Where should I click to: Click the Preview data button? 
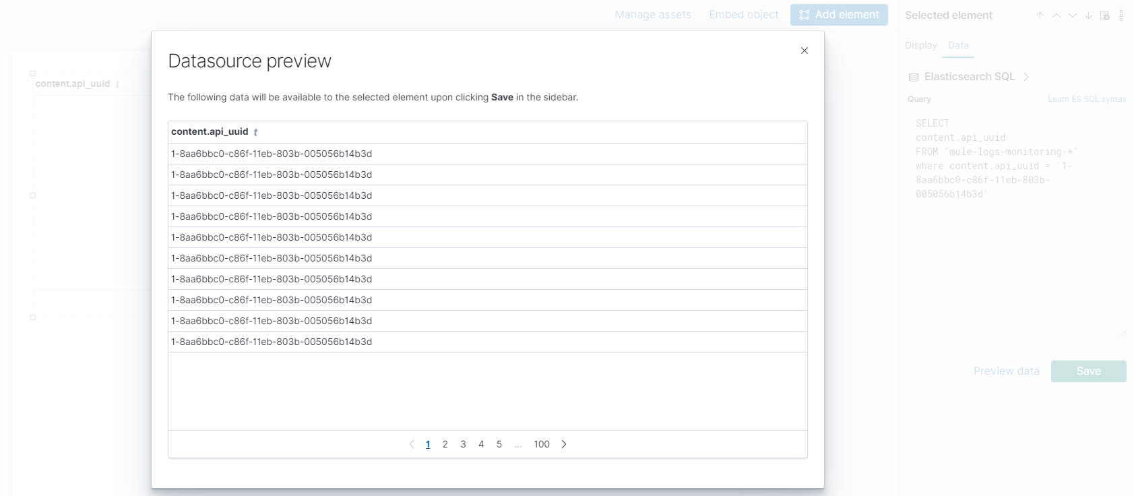point(1006,371)
